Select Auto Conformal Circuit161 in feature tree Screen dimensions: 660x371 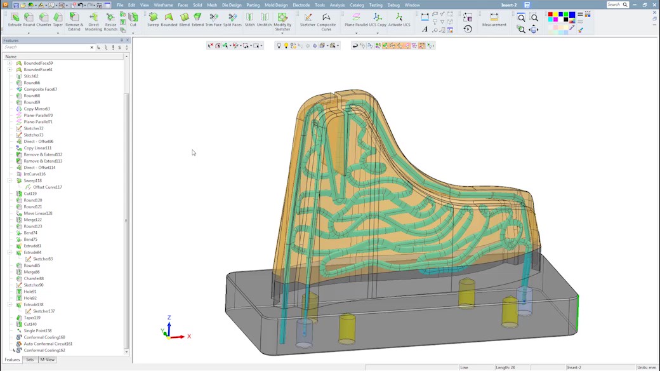coord(48,344)
